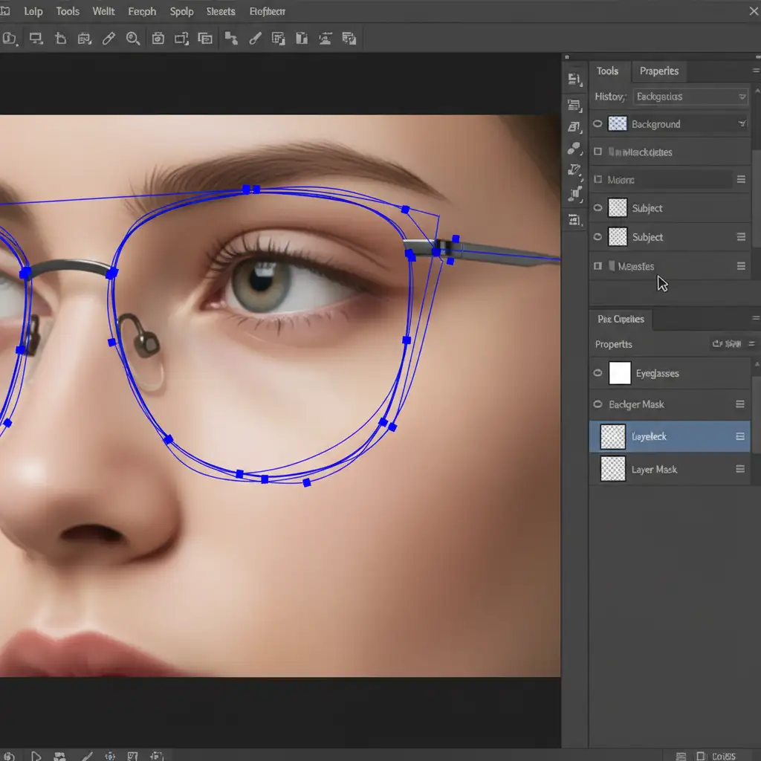Viewport: 761px width, 761px height.
Task: Click the monitor screen icon in toolbar
Action: [35, 39]
